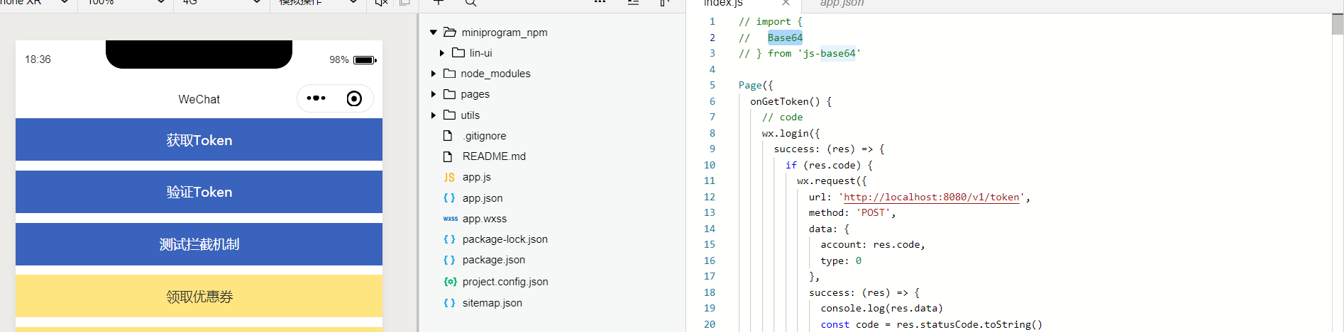Click the editor vertical scrollbar thumb

(1338, 23)
